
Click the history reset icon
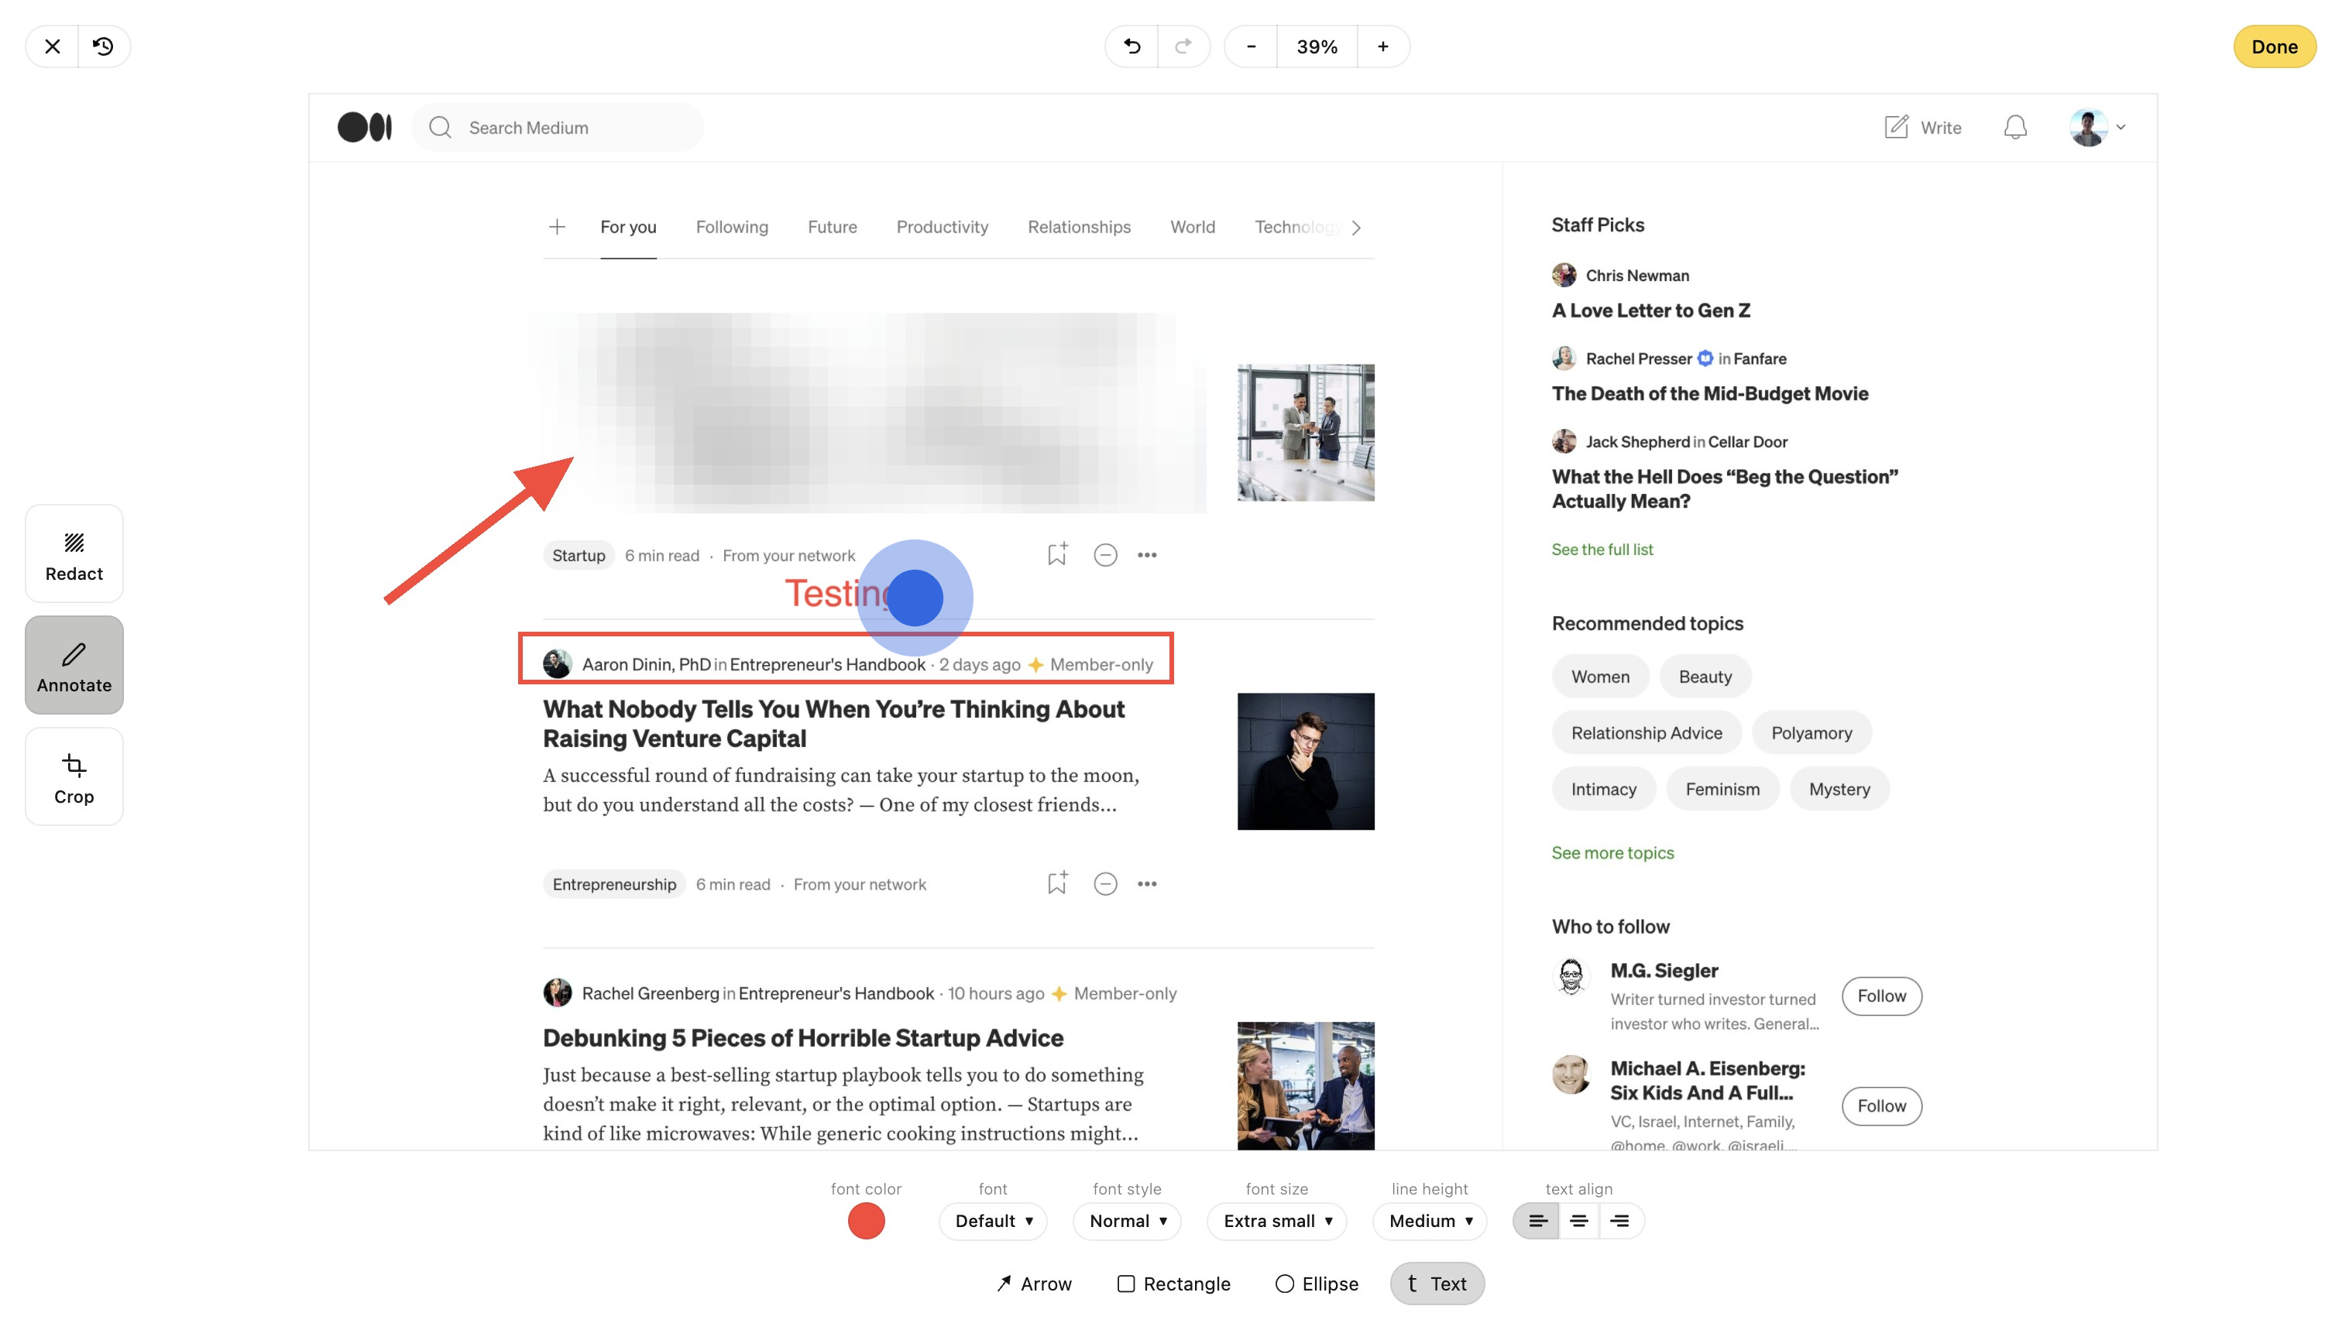coord(103,46)
